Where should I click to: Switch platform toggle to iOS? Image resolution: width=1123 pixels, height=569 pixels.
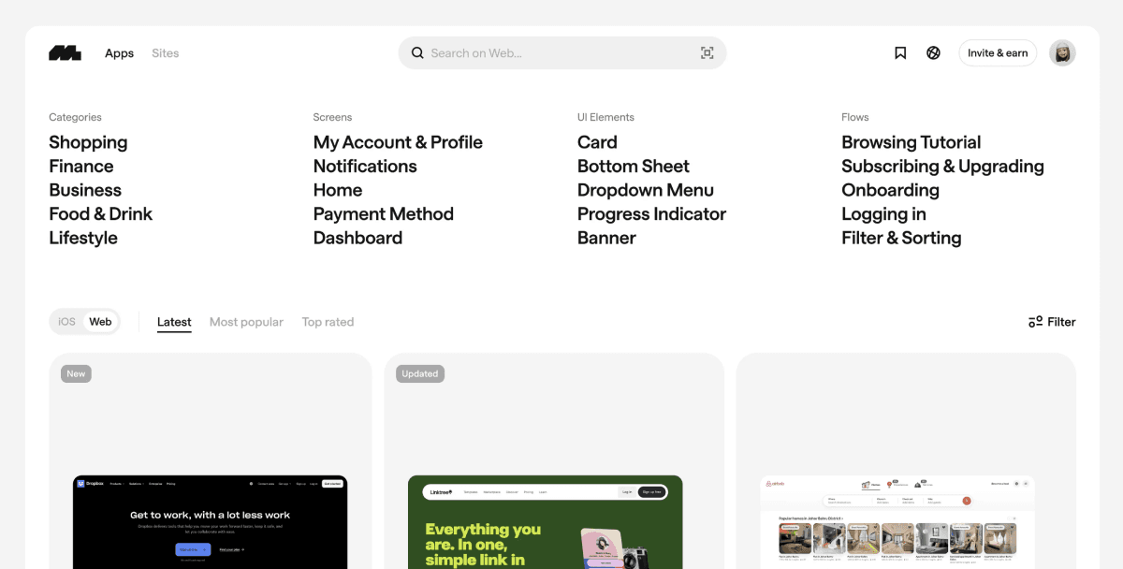click(66, 322)
